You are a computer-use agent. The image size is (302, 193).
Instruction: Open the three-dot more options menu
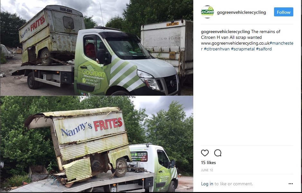tap(291, 184)
